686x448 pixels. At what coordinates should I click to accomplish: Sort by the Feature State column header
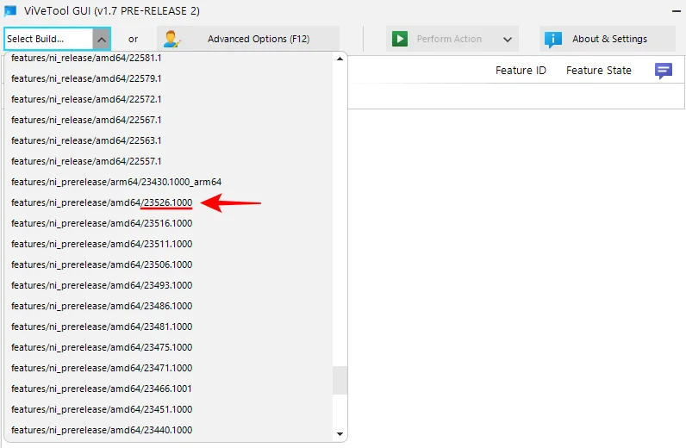(x=598, y=71)
